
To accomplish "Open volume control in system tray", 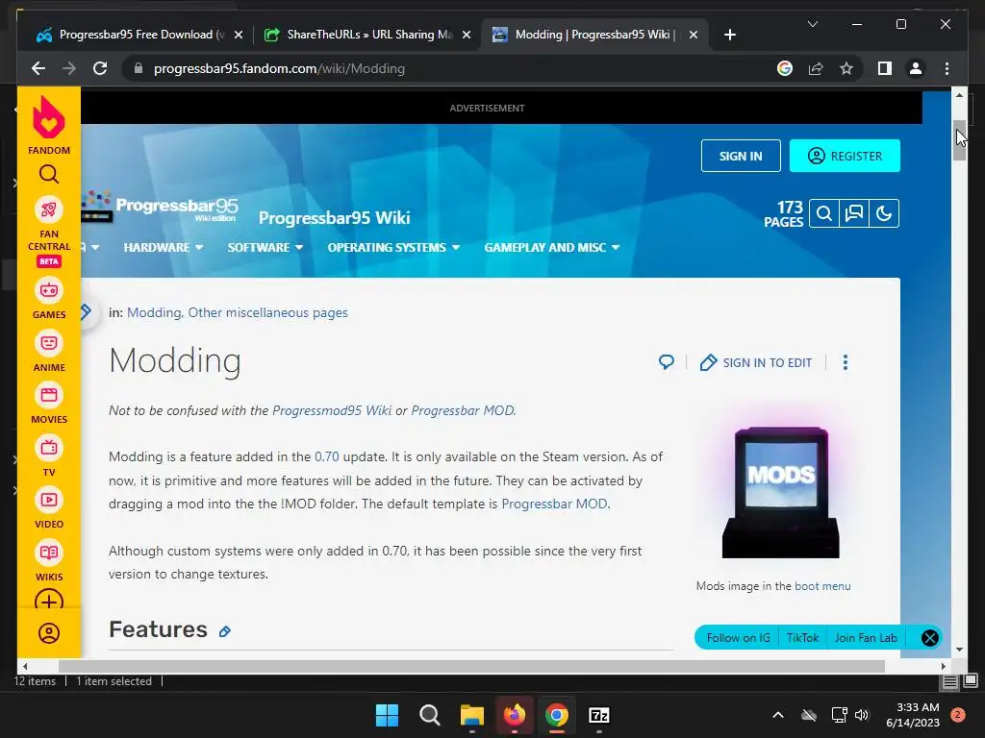I will pyautogui.click(x=862, y=715).
